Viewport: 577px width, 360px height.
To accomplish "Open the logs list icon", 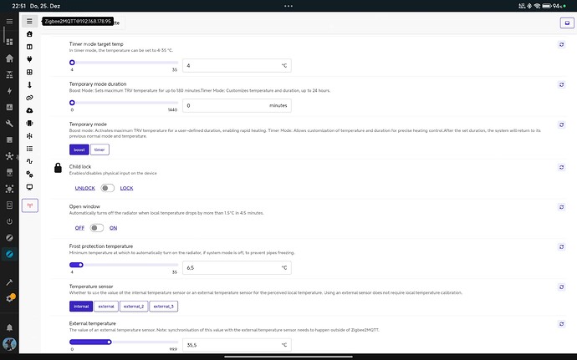I will point(29,149).
